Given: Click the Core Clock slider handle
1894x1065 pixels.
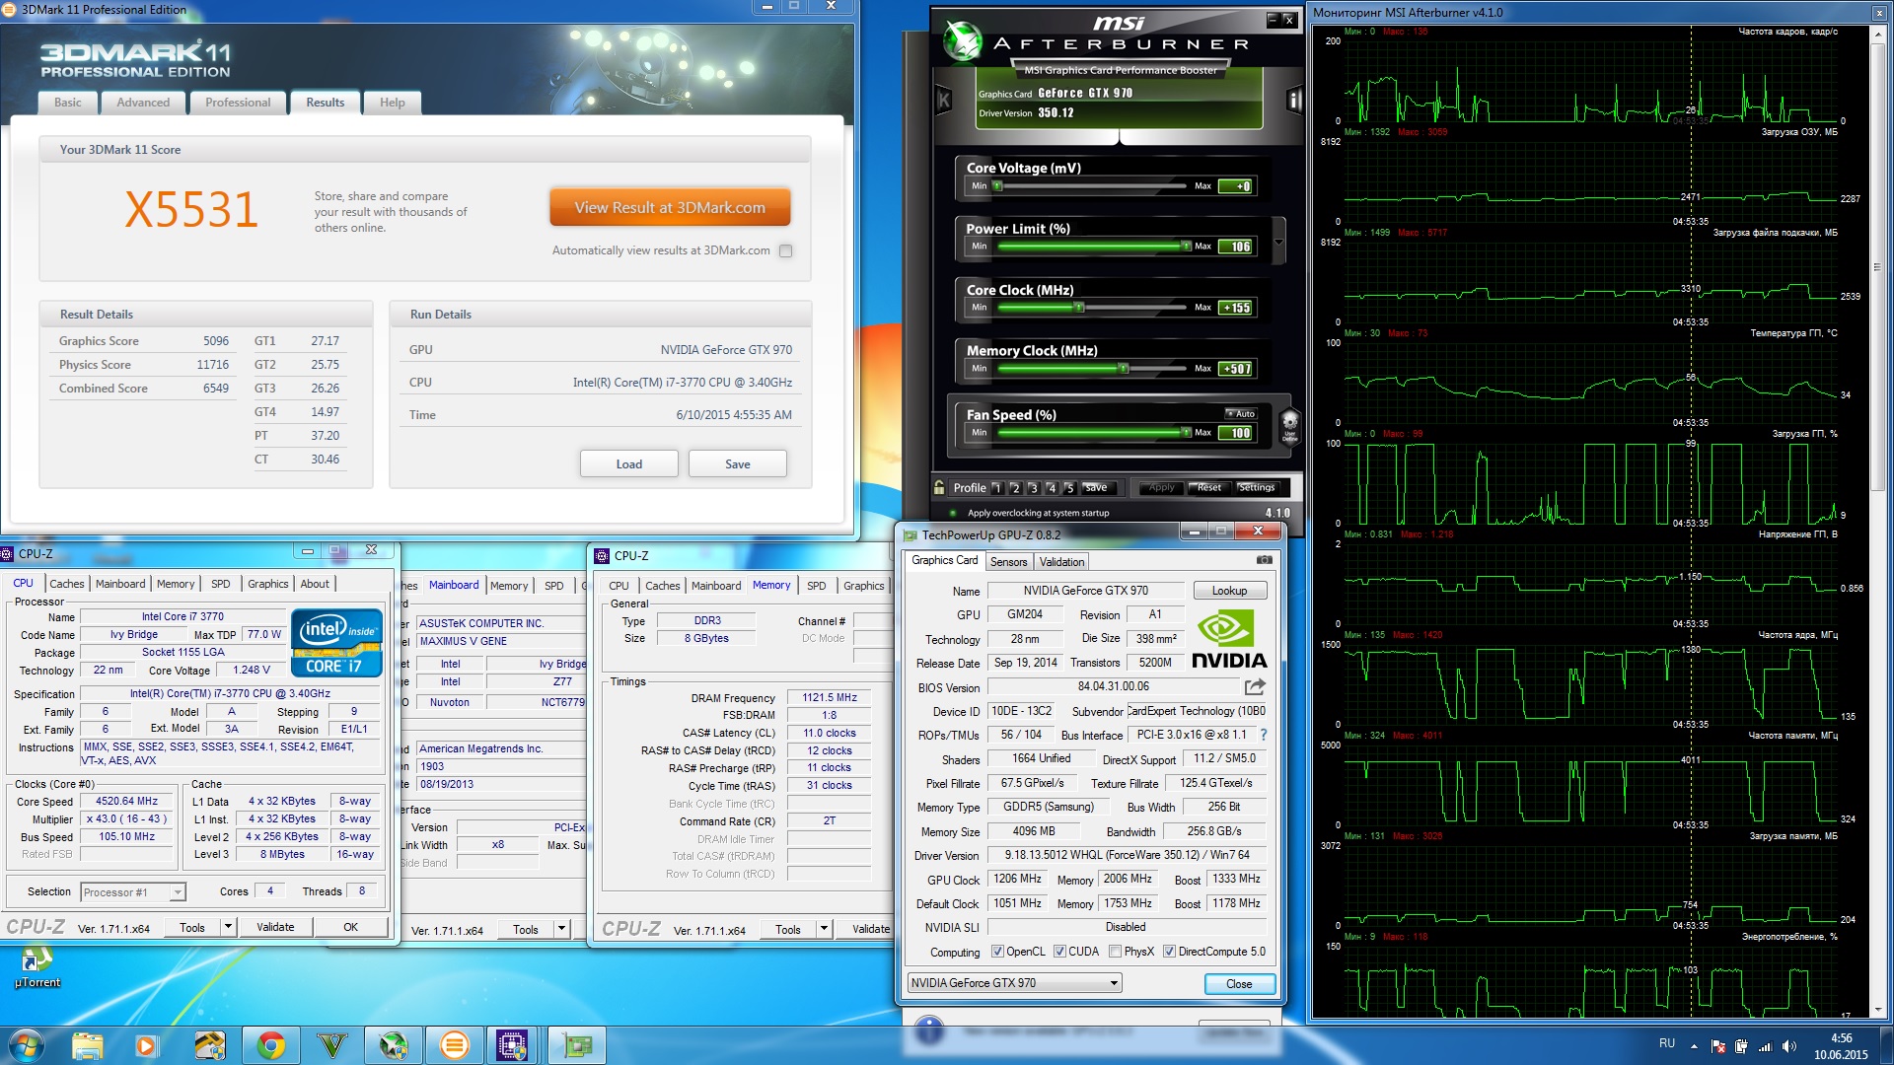Looking at the screenshot, I should click(x=1079, y=308).
